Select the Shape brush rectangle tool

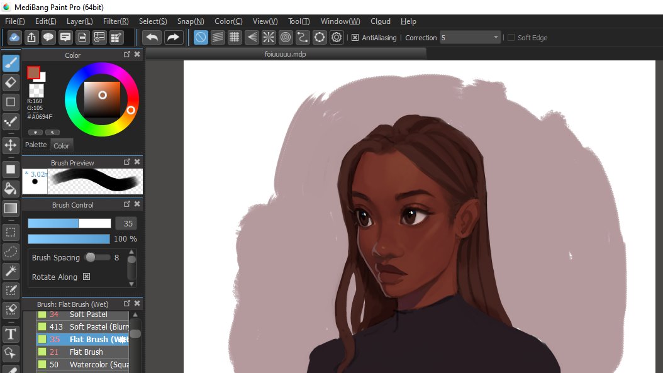point(11,102)
